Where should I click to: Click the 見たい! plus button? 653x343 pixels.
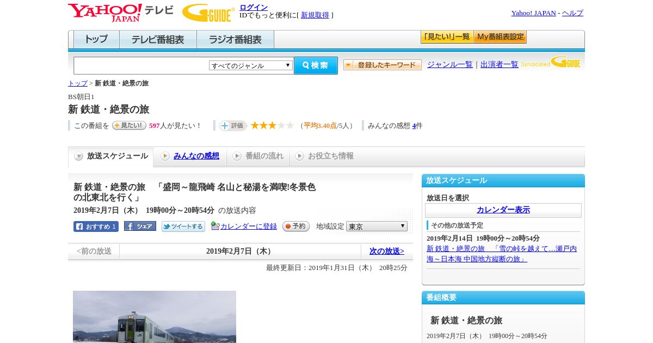[x=129, y=125]
